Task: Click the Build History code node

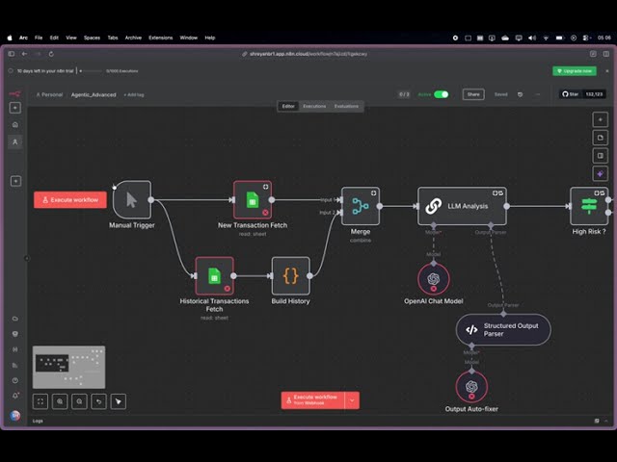Action: [x=290, y=275]
